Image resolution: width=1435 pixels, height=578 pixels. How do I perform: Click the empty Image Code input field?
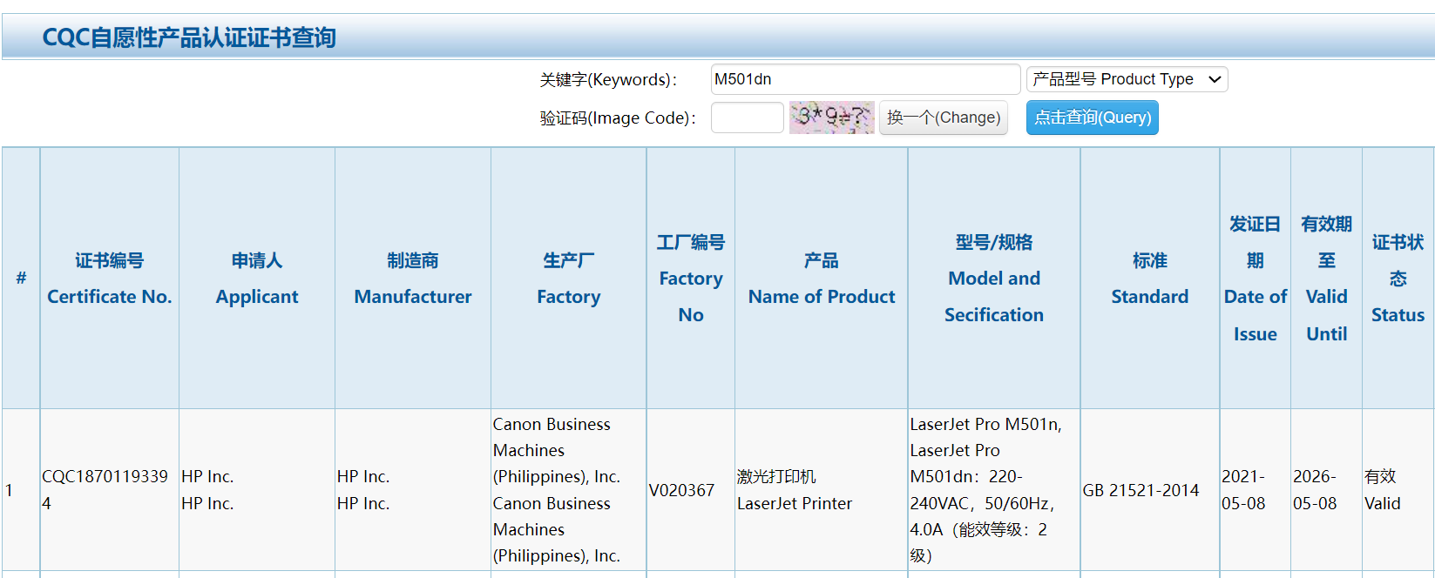pos(747,118)
